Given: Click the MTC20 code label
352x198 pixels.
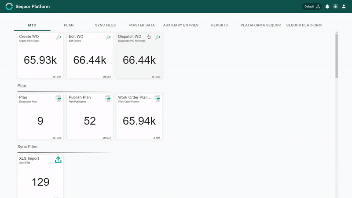Looking at the screenshot, I should (57, 138).
